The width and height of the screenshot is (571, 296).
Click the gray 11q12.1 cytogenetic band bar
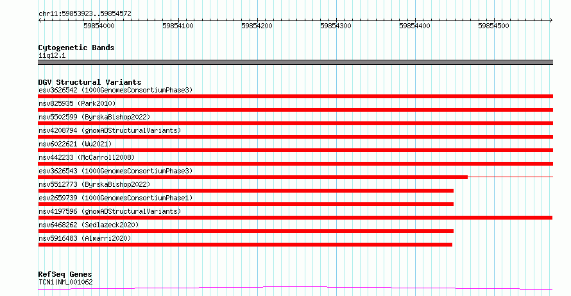point(295,62)
